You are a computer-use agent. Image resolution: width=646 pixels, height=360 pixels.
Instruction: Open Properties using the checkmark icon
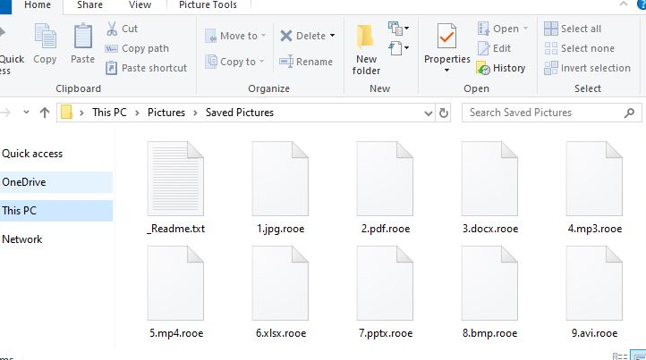446,46
